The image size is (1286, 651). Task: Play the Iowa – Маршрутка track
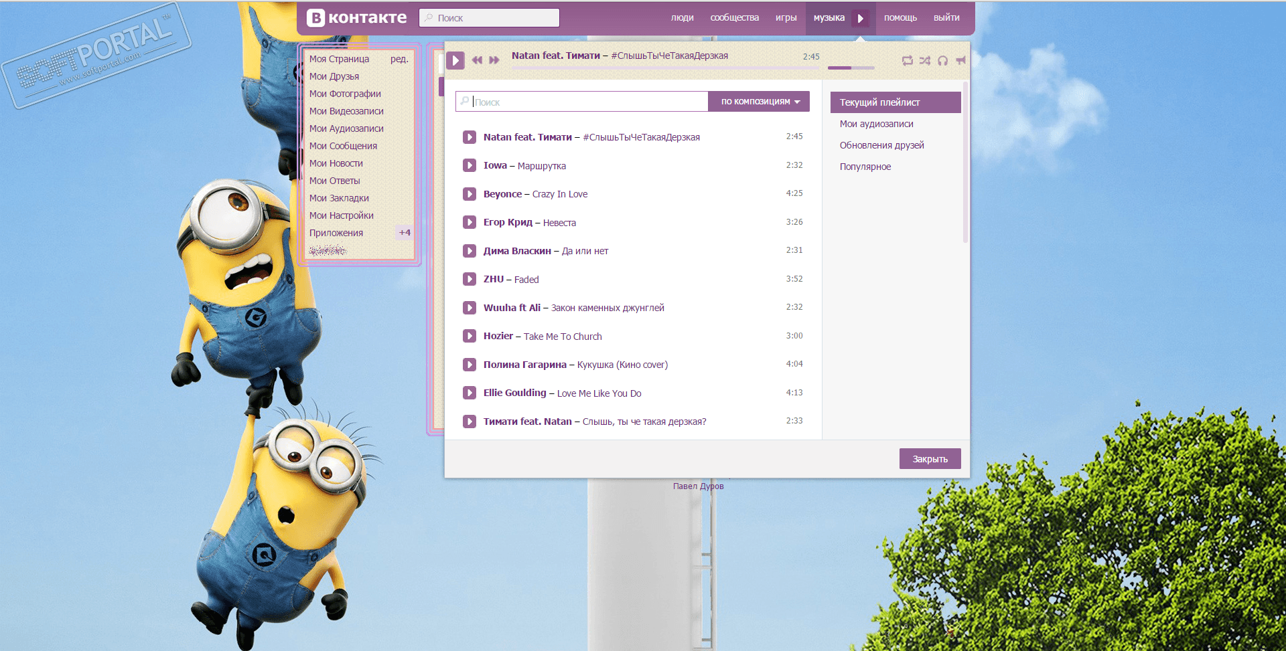(470, 165)
